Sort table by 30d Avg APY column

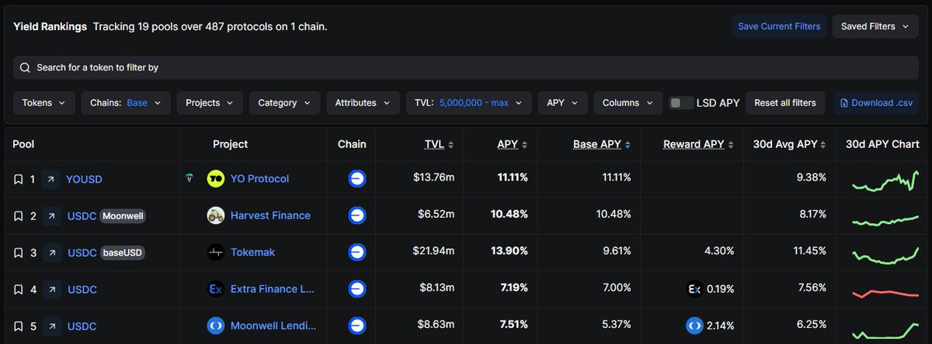tap(790, 144)
